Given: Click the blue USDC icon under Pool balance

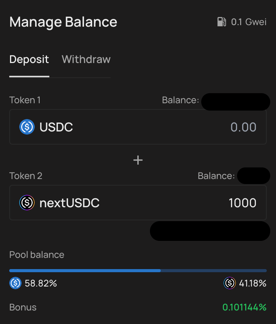Looking at the screenshot, I should tap(15, 283).
